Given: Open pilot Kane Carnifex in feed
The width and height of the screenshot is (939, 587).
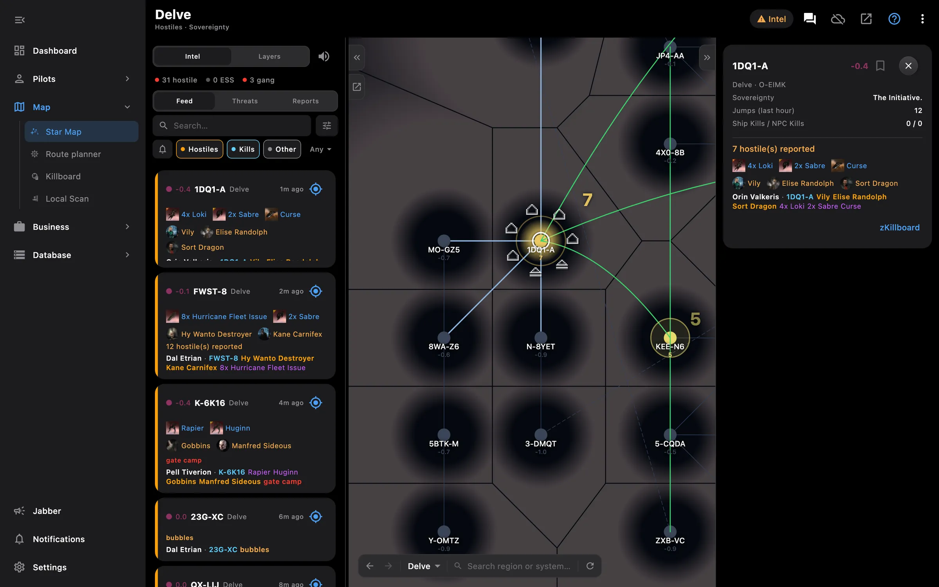Looking at the screenshot, I should pos(290,334).
